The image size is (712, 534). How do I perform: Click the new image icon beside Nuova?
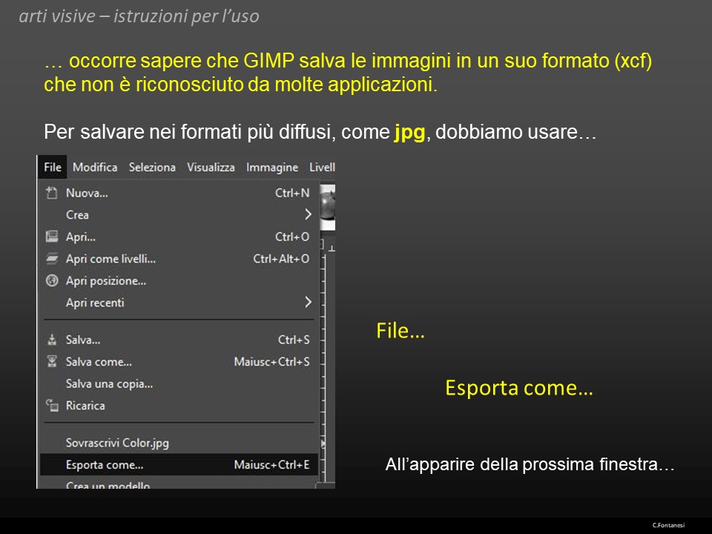(x=52, y=193)
